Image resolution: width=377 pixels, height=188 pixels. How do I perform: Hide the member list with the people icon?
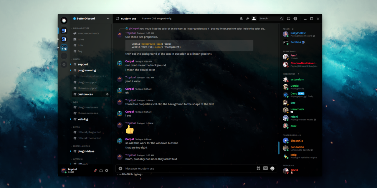click(254, 18)
